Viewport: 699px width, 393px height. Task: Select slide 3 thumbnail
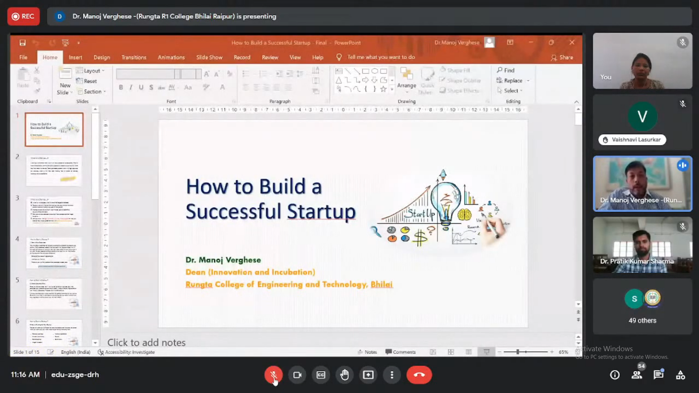tap(54, 211)
